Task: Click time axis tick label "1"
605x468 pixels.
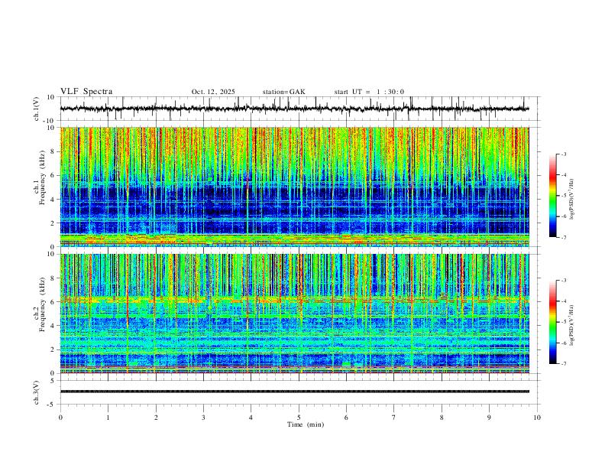Action: coord(108,418)
